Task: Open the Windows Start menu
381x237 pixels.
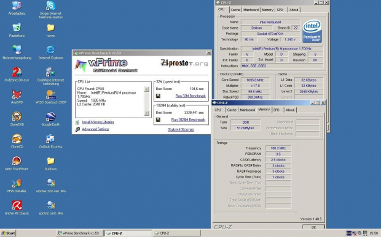Action: [8, 233]
